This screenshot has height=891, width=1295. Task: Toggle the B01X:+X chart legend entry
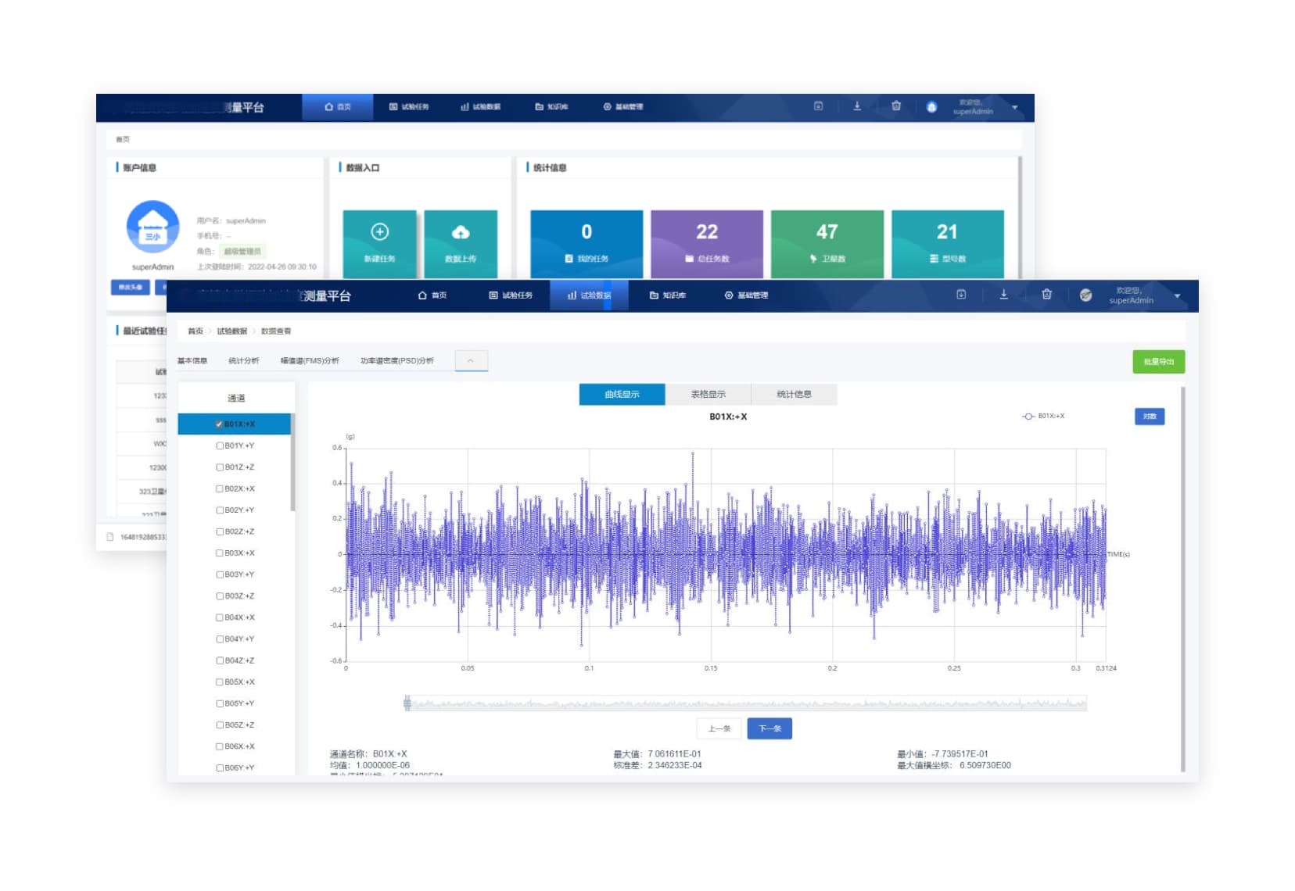pyautogui.click(x=1043, y=417)
